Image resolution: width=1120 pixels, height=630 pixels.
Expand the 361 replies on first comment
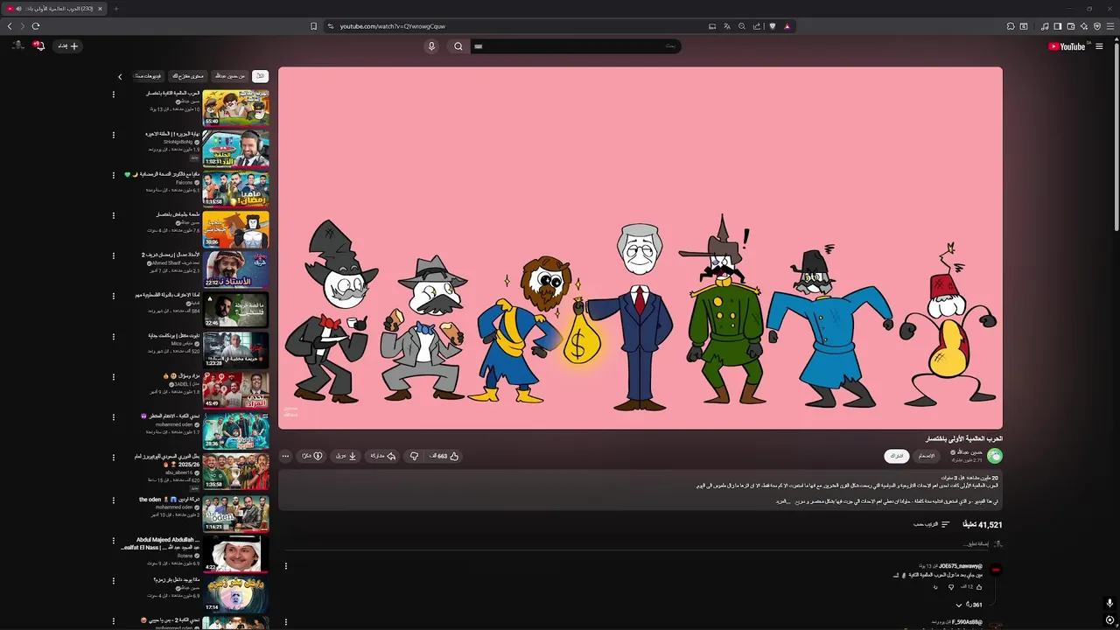[x=969, y=605]
